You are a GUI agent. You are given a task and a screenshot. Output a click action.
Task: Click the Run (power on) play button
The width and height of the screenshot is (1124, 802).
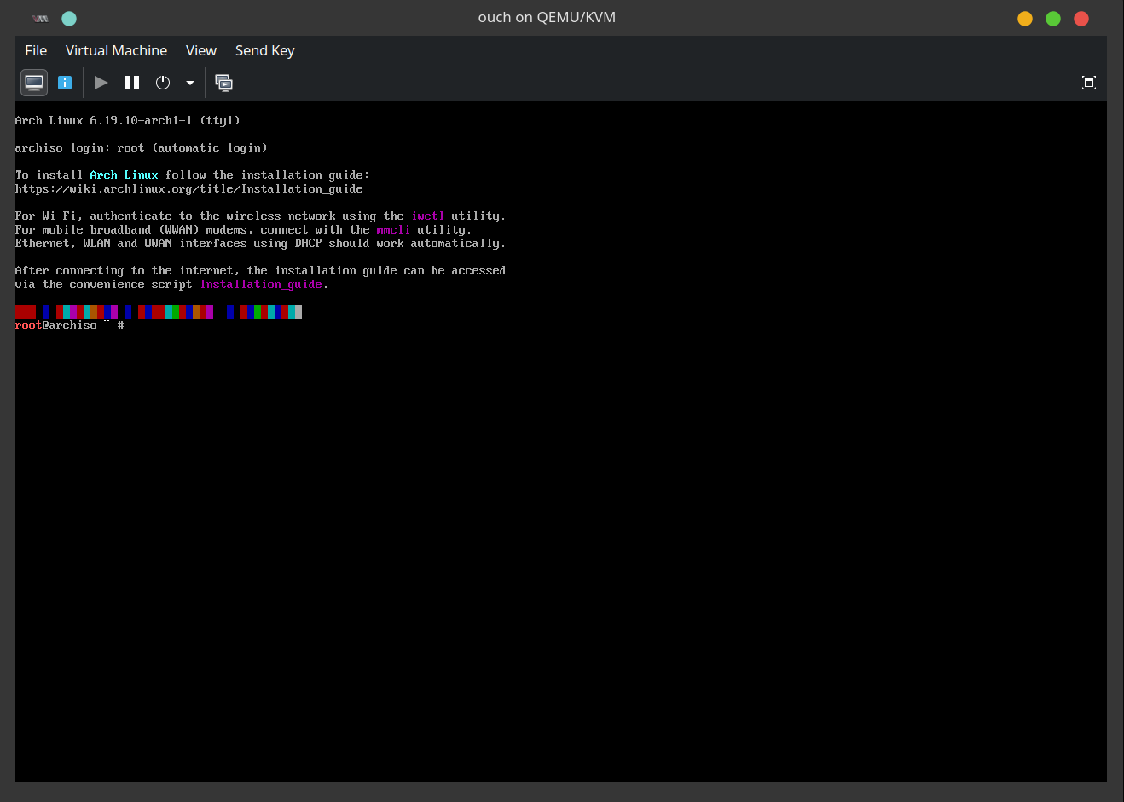point(101,83)
